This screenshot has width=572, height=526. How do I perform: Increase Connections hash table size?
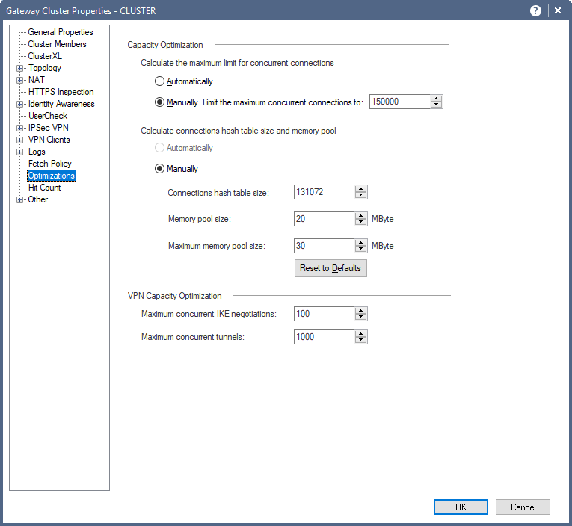click(x=361, y=189)
